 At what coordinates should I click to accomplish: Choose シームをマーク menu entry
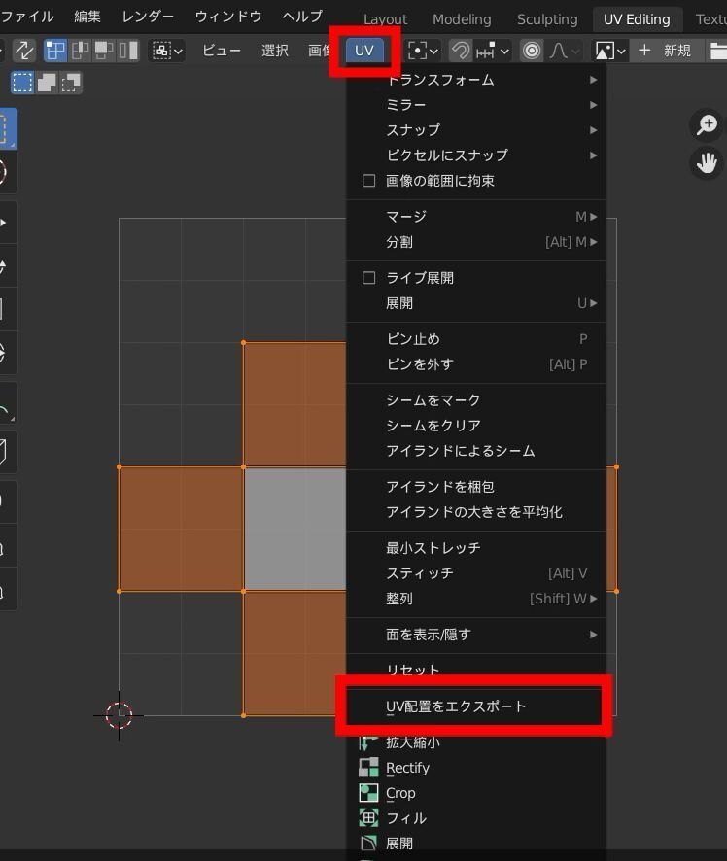tap(476, 400)
